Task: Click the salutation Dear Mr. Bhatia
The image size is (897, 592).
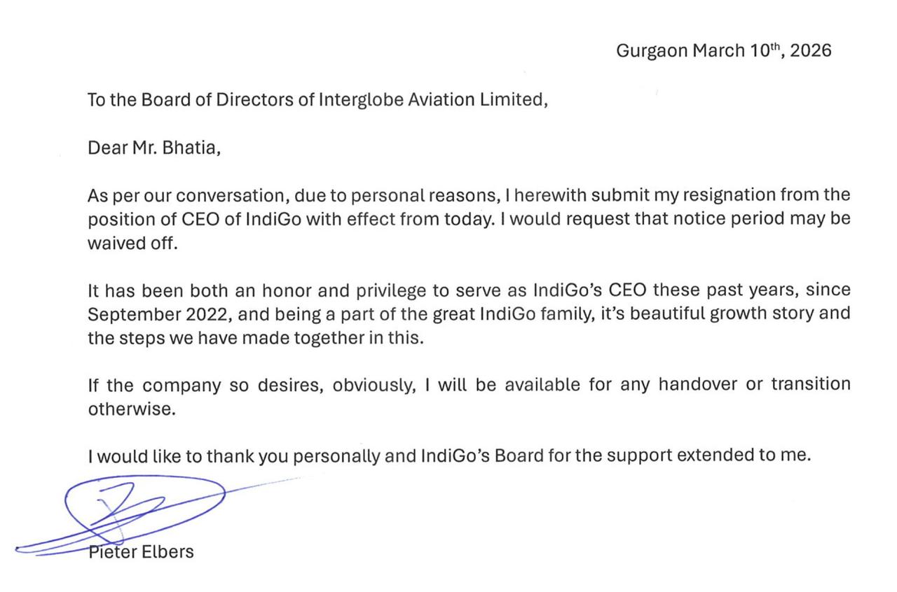Action: coord(154,148)
